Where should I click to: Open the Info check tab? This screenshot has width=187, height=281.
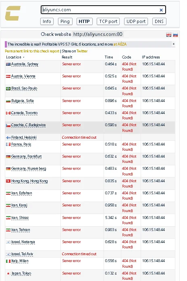(47, 21)
